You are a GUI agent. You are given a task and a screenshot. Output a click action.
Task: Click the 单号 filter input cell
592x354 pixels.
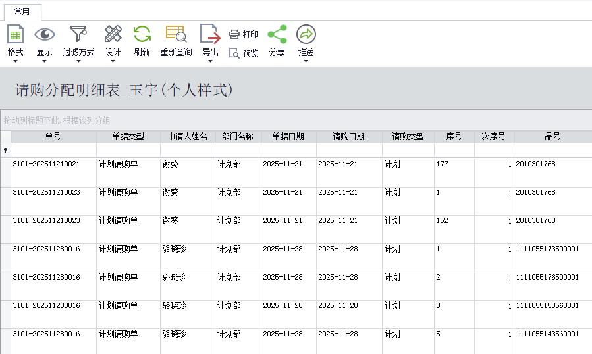(53, 150)
